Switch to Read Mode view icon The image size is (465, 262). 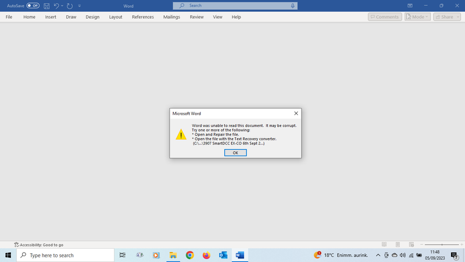pyautogui.click(x=384, y=245)
